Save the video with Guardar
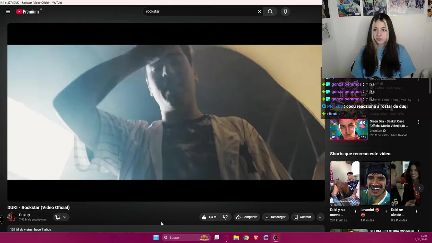 [302, 217]
